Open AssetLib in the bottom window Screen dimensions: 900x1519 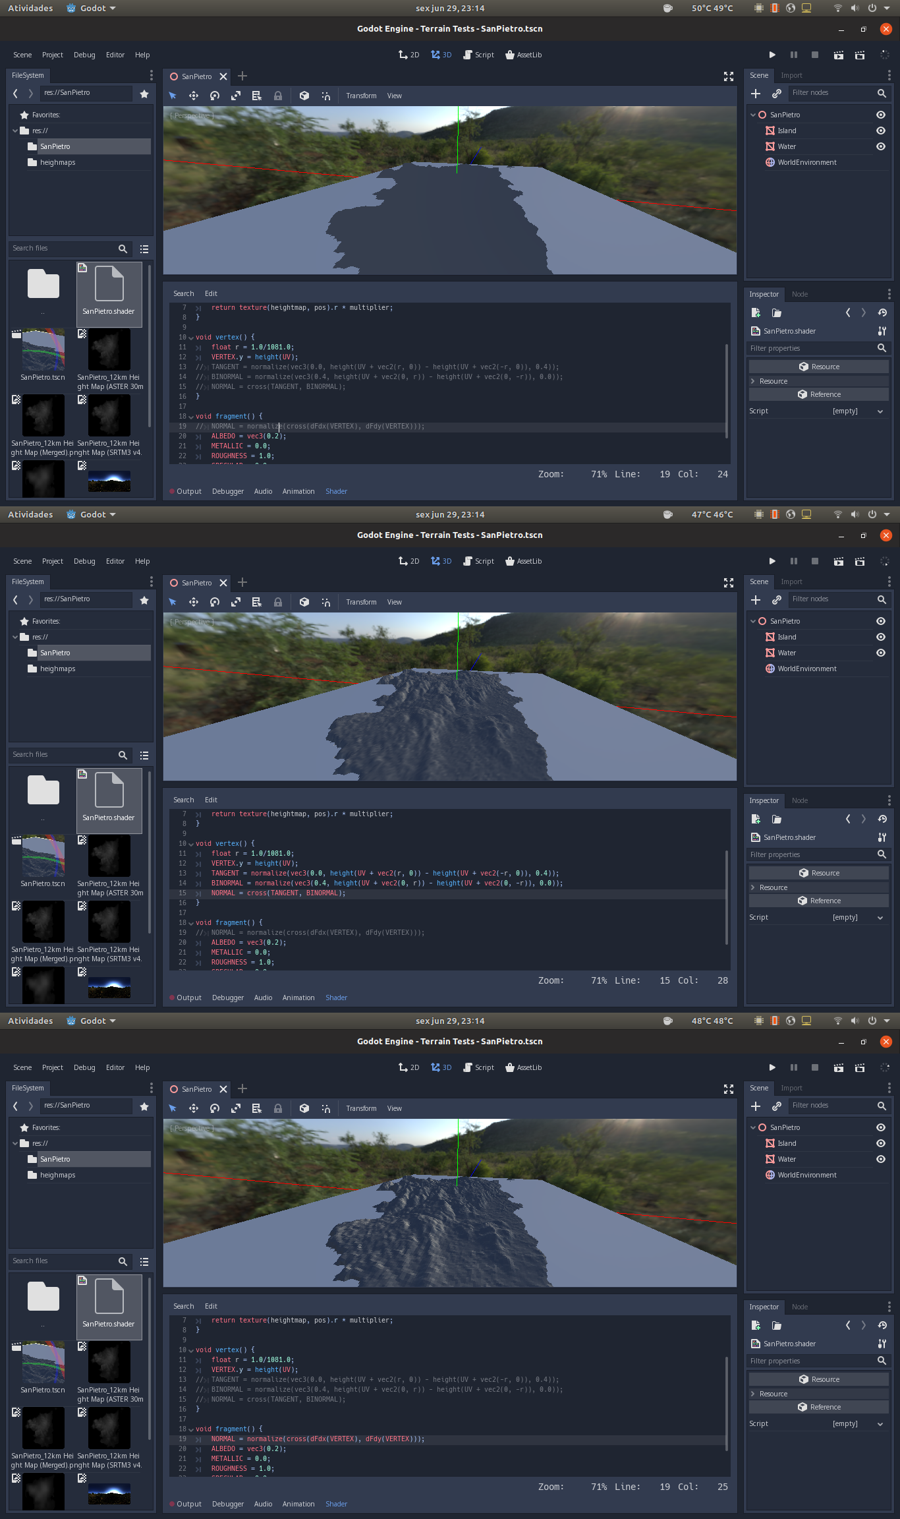pyautogui.click(x=523, y=1067)
